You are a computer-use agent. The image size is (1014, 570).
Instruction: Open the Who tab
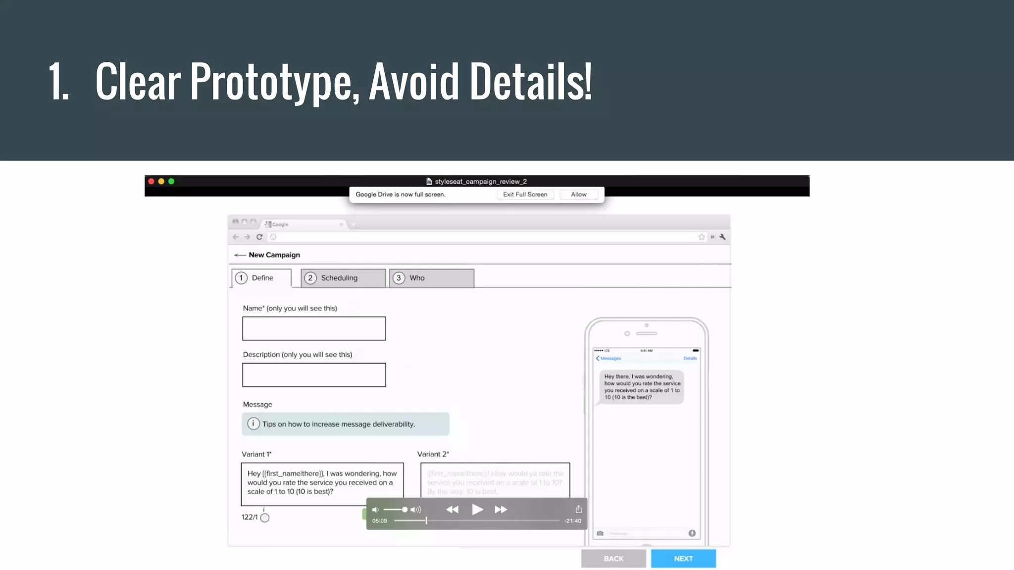tap(431, 278)
